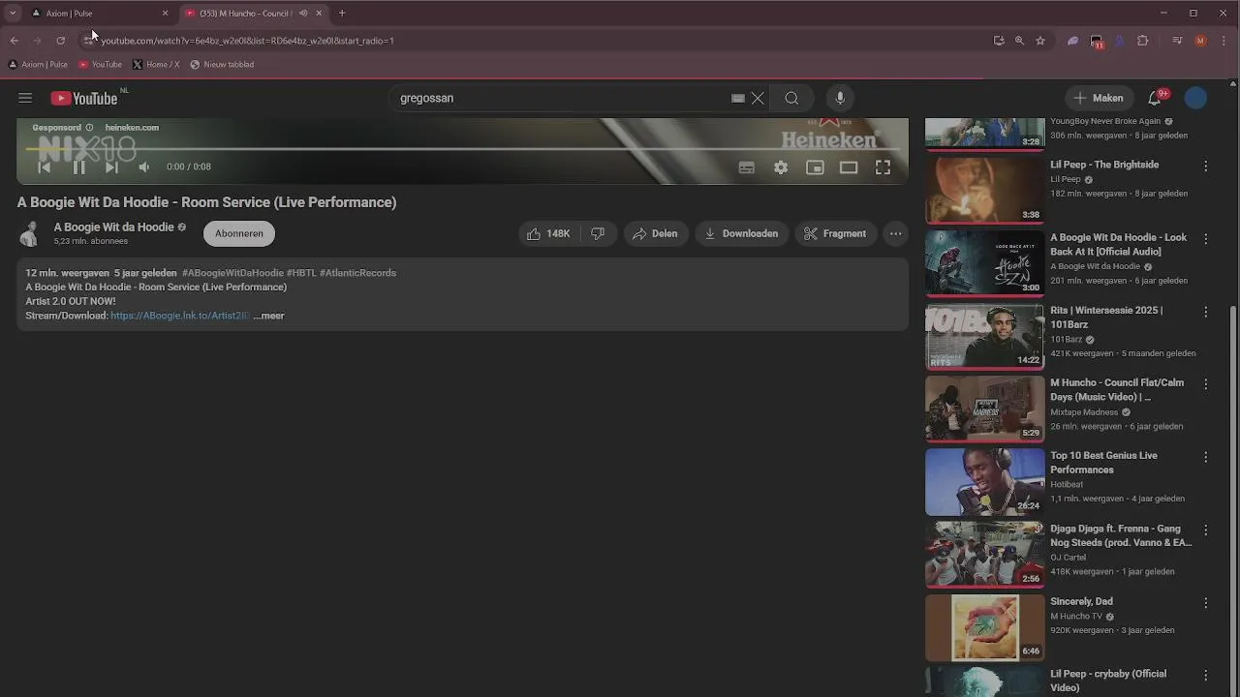Open options for Sincerely, Dad video
The image size is (1240, 697).
[x=1206, y=602]
